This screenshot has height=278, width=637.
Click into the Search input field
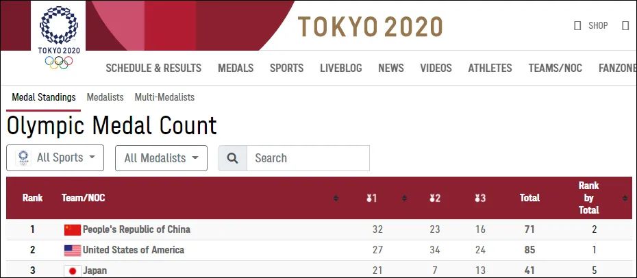[308, 158]
